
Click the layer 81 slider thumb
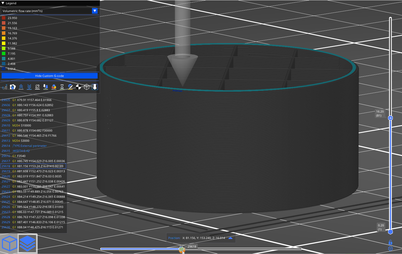point(390,118)
